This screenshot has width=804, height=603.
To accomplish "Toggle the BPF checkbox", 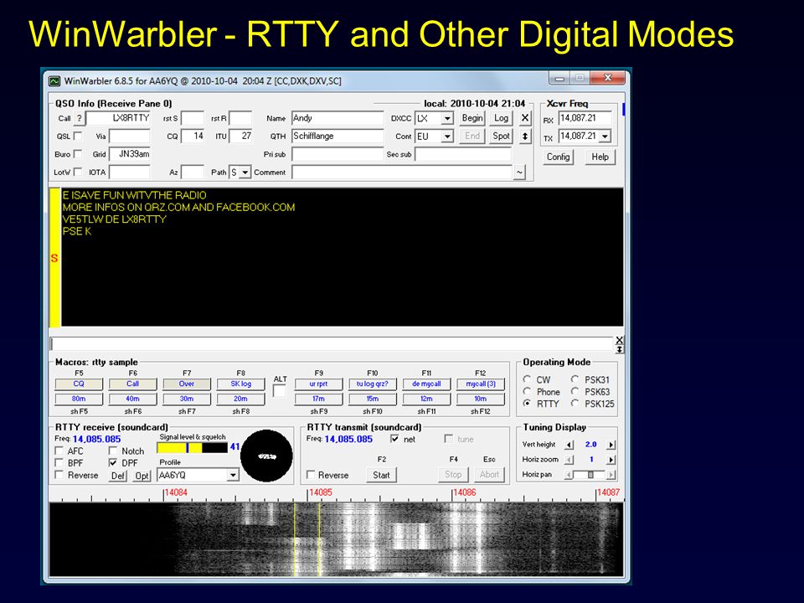I will (x=59, y=462).
